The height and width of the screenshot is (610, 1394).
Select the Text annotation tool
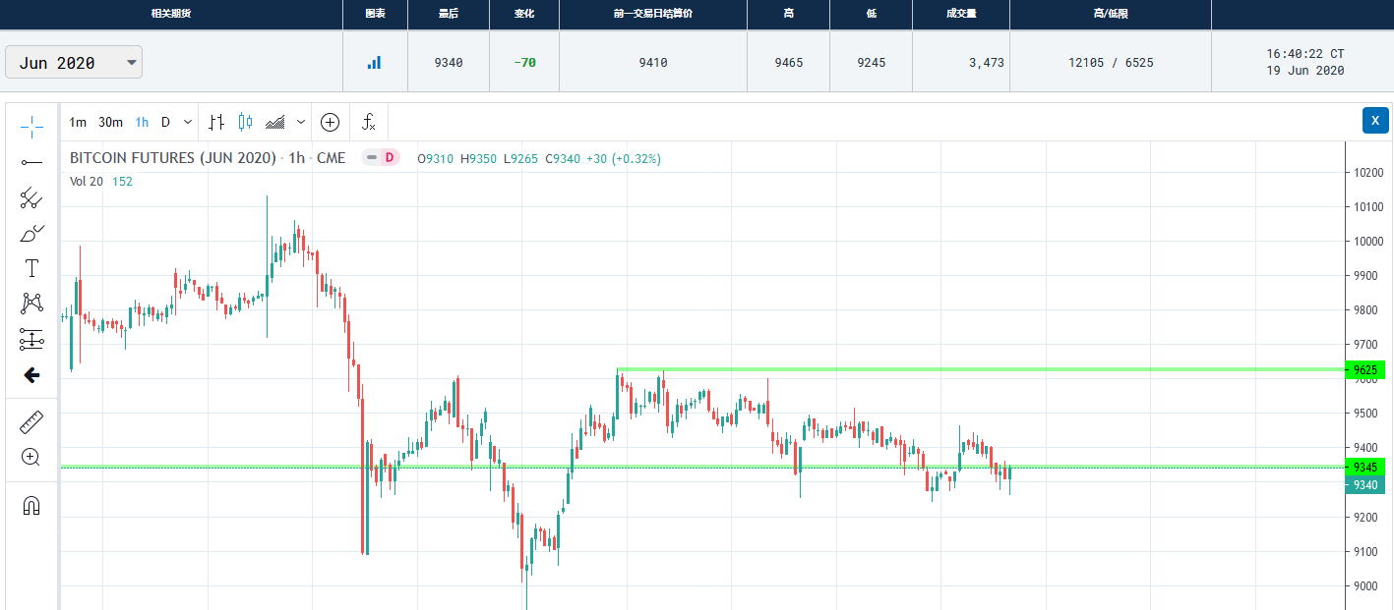tap(31, 268)
